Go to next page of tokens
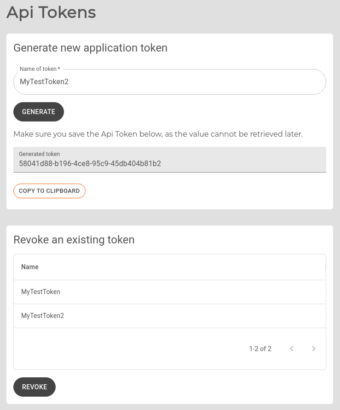This screenshot has height=410, width=340. (x=314, y=349)
